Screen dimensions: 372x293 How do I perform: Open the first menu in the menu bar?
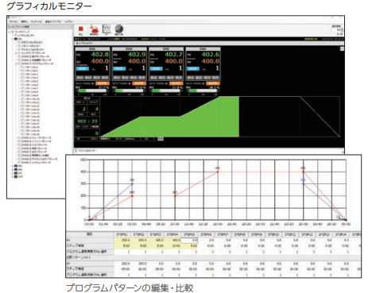(14, 21)
